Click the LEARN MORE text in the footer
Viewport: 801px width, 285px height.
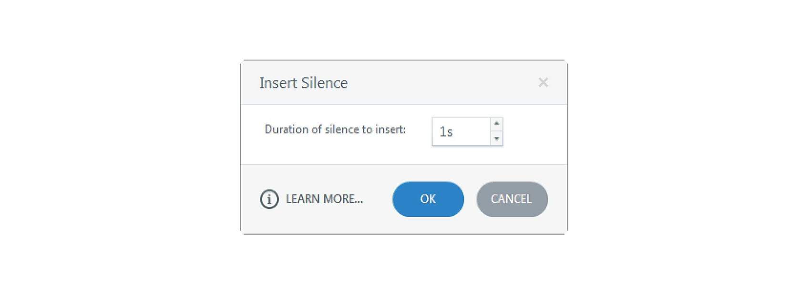coord(324,199)
